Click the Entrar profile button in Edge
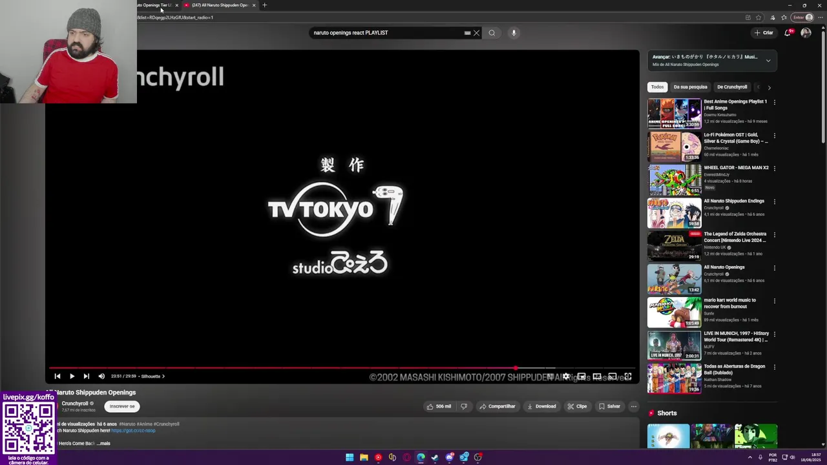Viewport: 827px width, 465px height. 803,17
